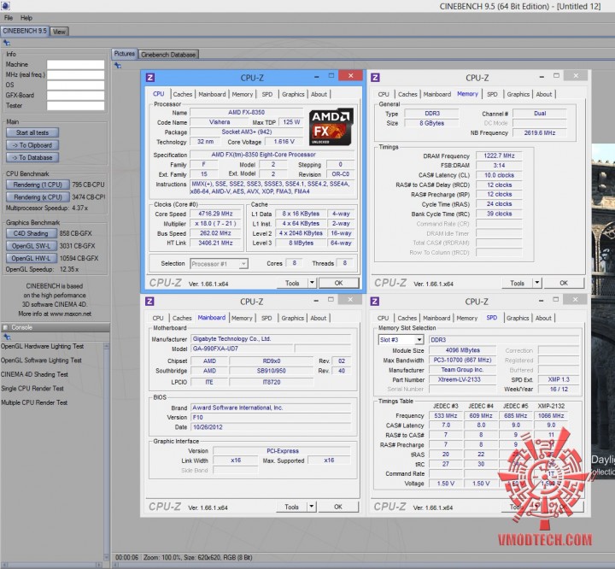Viewport: 615px width, 569px height.
Task: Click the Cinebench application icon in the title bar
Action: [x=5, y=5]
